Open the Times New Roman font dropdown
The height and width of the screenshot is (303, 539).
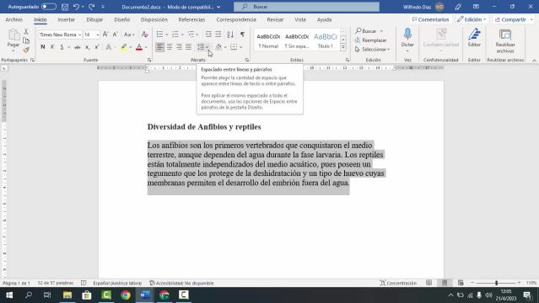(x=80, y=35)
